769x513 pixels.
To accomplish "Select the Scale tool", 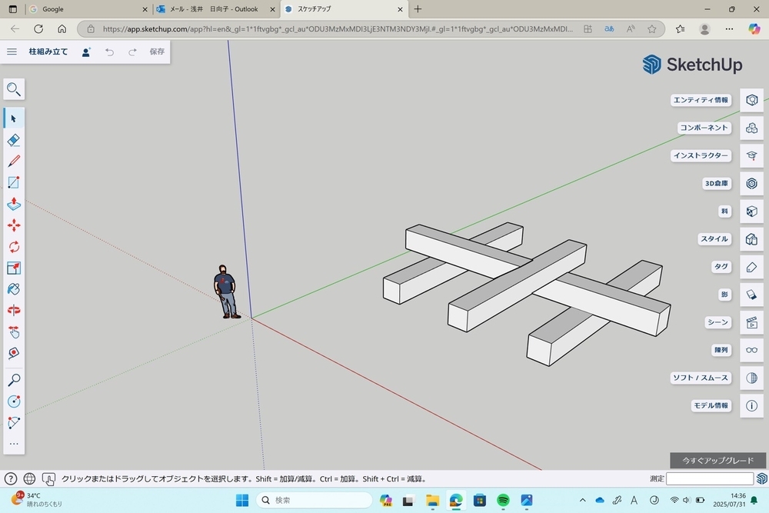I will tap(14, 268).
